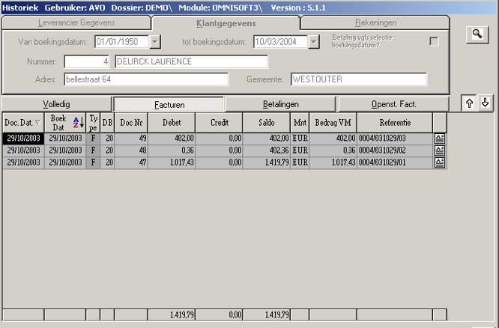Viewport: 499px width, 328px height.
Task: Open document detail icon for reference 0004/031029/02
Action: [x=440, y=151]
